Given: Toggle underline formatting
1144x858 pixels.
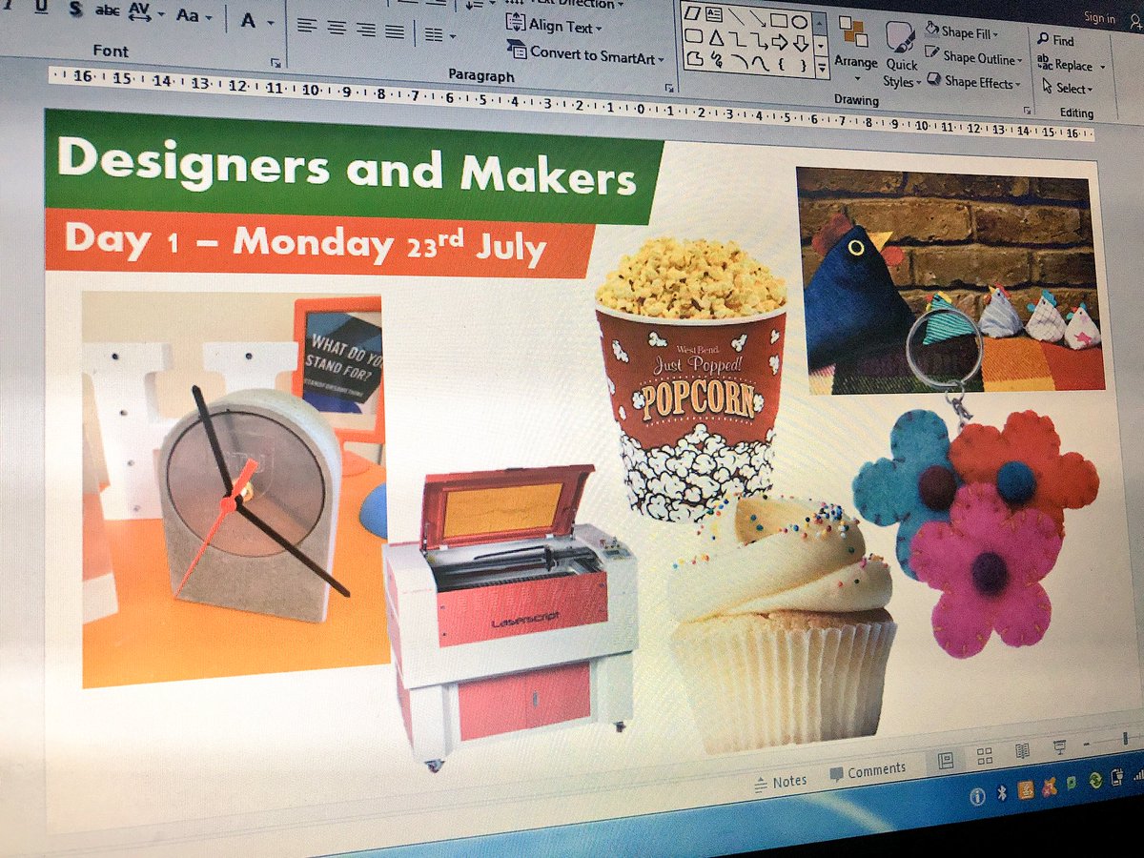Looking at the screenshot, I should [x=42, y=9].
